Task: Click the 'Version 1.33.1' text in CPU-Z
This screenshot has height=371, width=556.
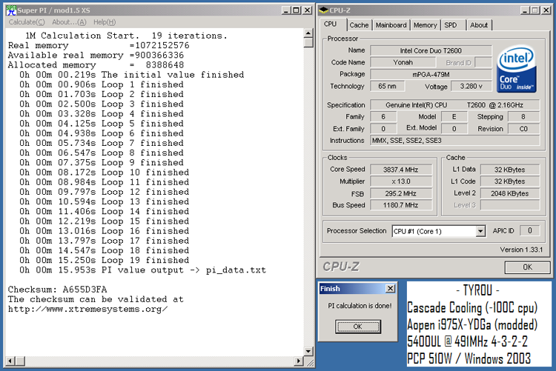Action: [x=521, y=250]
